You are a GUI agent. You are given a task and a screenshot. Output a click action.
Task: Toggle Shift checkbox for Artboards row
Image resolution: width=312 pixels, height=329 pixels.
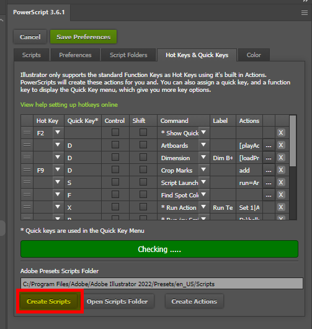pos(143,145)
